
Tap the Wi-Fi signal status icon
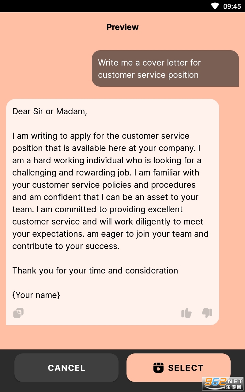[x=215, y=6]
